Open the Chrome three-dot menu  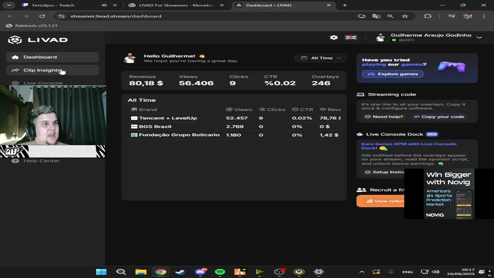pos(484,16)
